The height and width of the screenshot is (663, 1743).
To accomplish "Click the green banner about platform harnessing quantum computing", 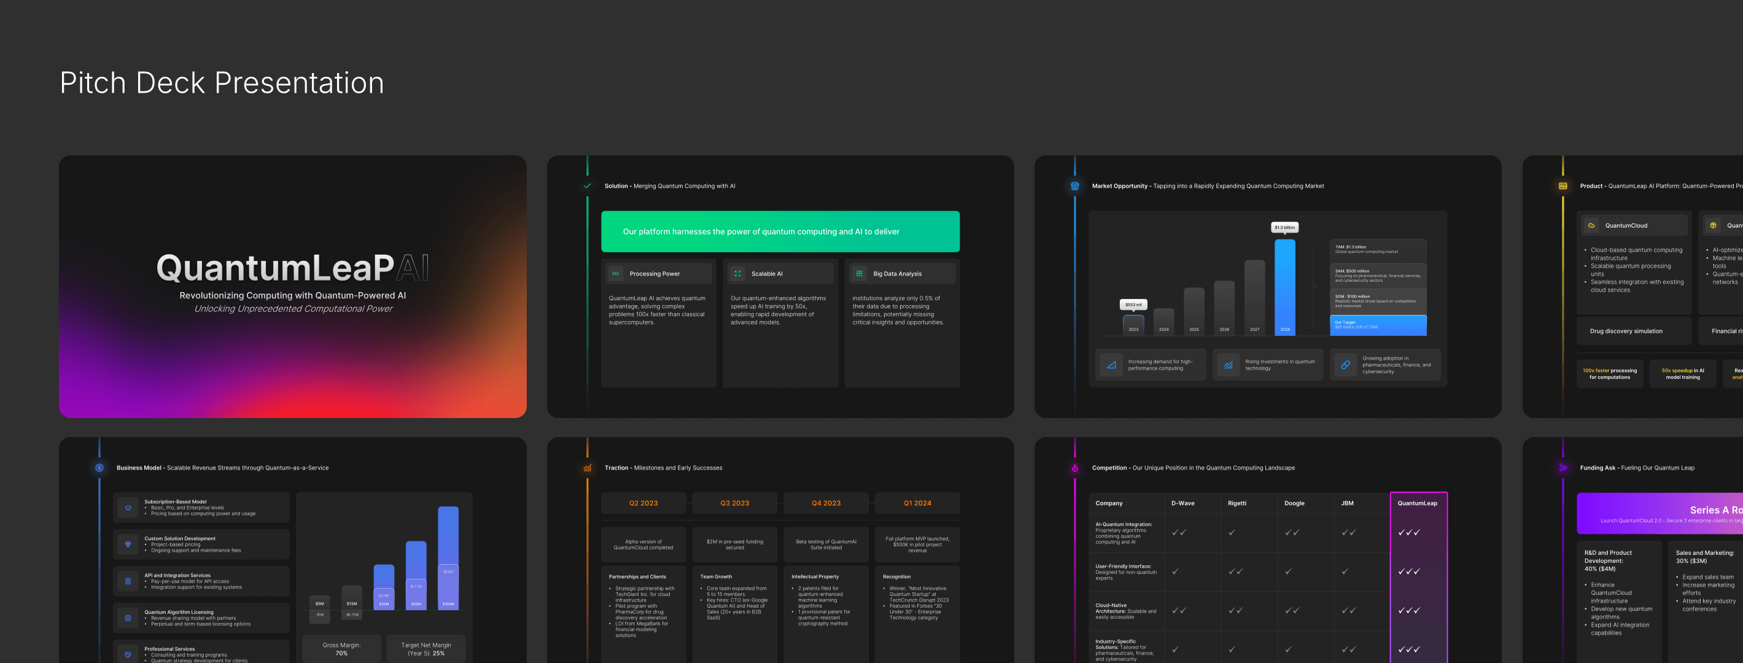I will click(x=780, y=231).
